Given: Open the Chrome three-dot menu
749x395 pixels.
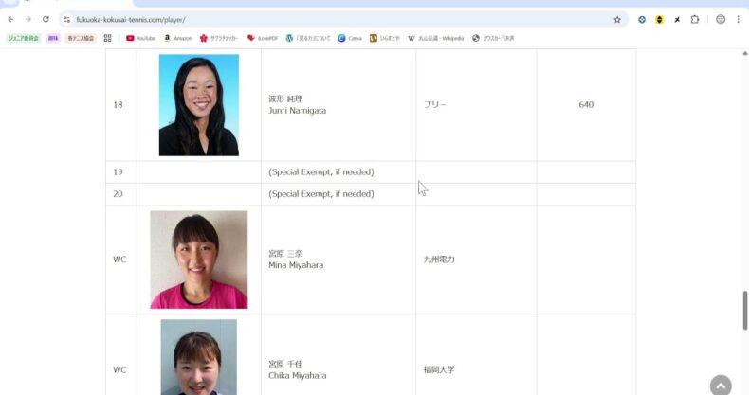Looking at the screenshot, I should point(738,19).
